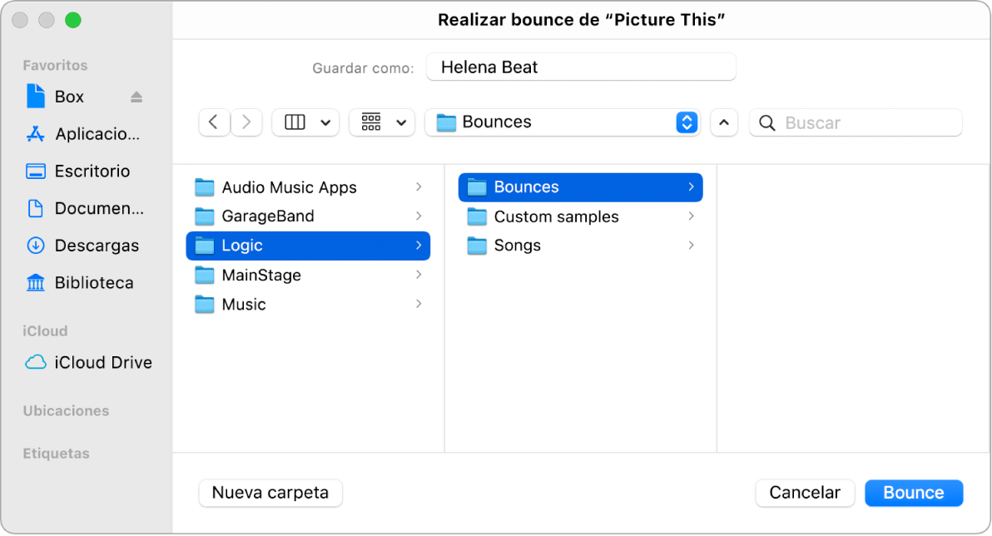Click the Guardar como filename field
The image size is (992, 536).
[580, 67]
